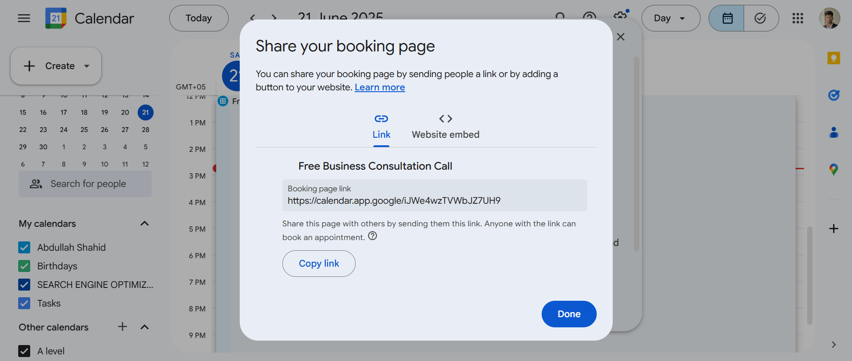Screen dimensions: 852x361
Task: Open Contacts side panel icon
Action: click(x=833, y=132)
